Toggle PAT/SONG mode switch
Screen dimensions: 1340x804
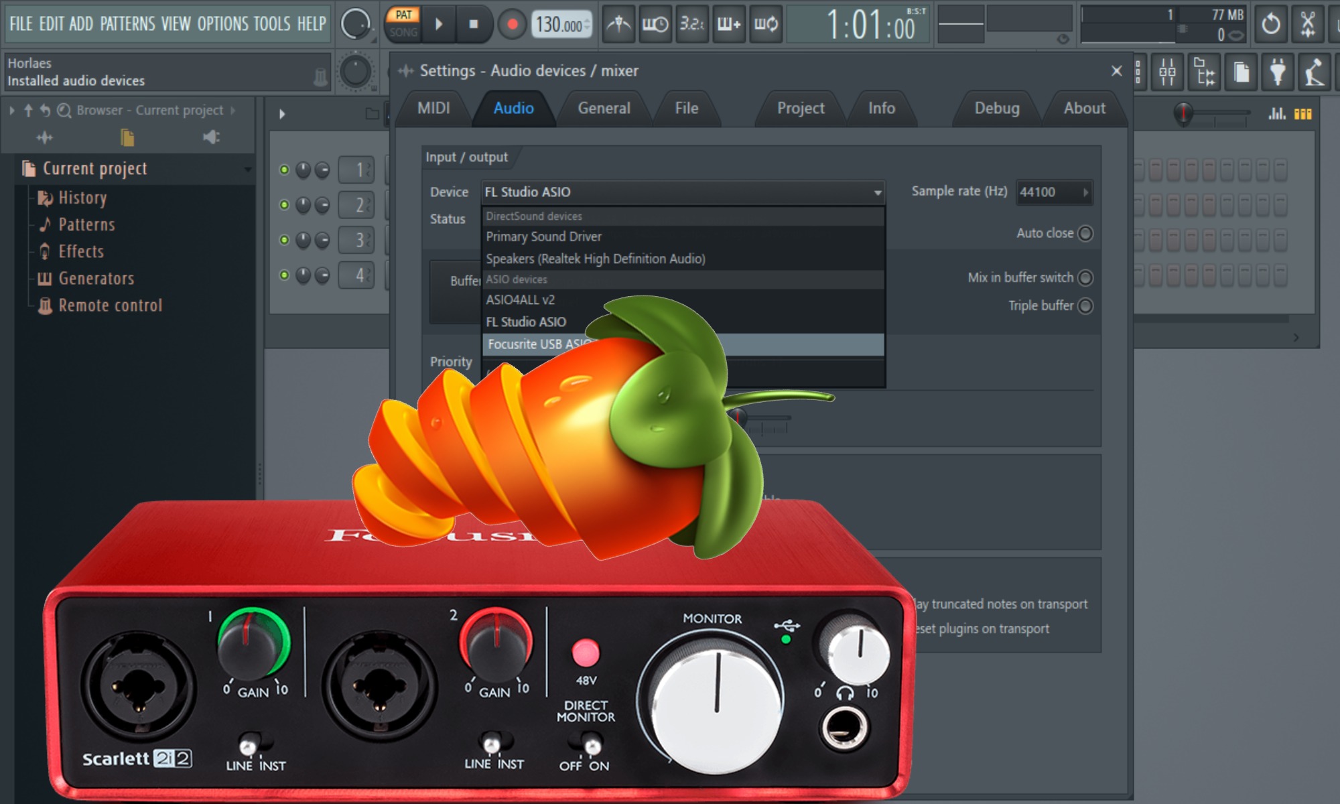(x=403, y=23)
